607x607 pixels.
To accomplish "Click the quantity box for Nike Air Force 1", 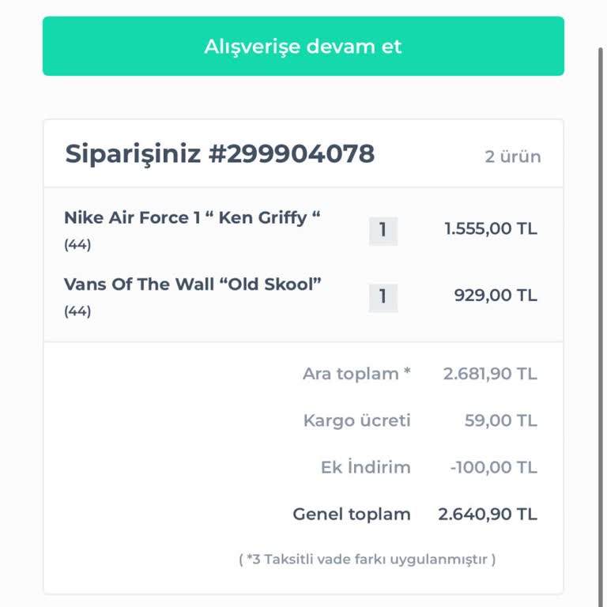I will 383,231.
